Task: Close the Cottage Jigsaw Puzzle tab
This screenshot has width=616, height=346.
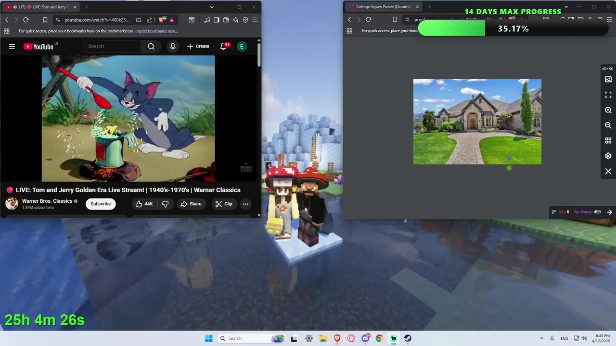Action: point(417,7)
